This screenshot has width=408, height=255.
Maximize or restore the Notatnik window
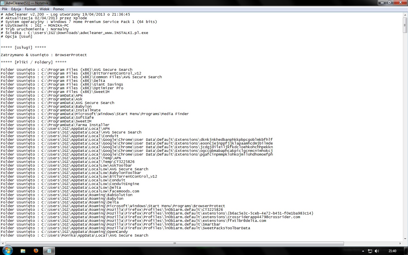click(x=390, y=3)
